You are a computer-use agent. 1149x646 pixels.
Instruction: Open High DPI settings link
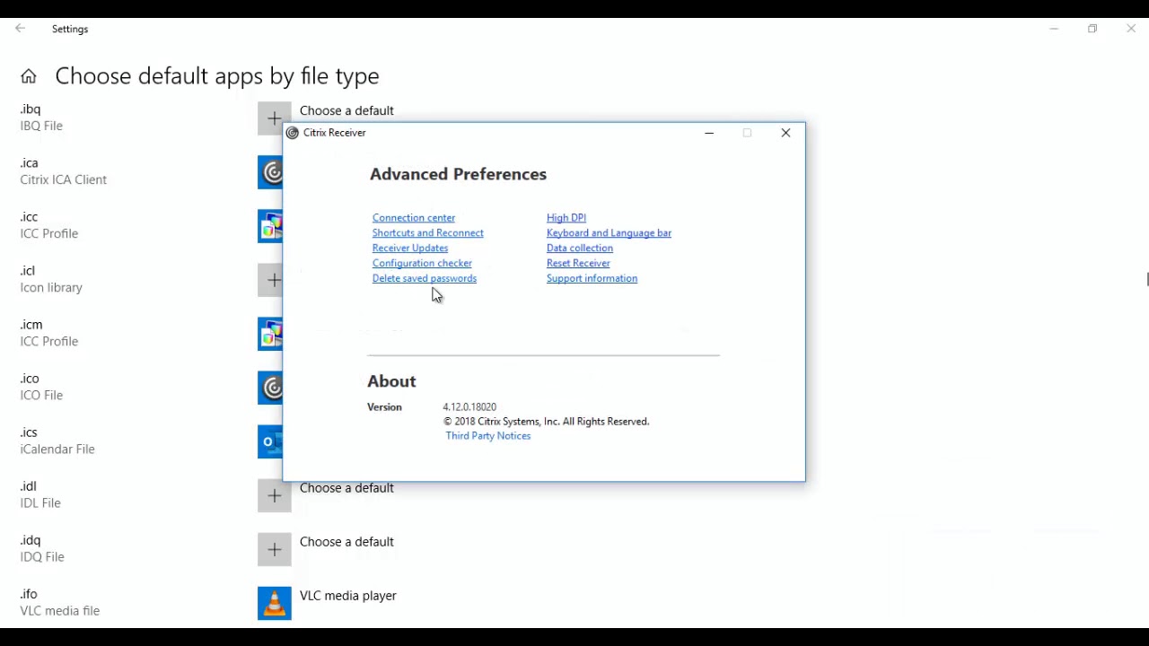pyautogui.click(x=566, y=218)
